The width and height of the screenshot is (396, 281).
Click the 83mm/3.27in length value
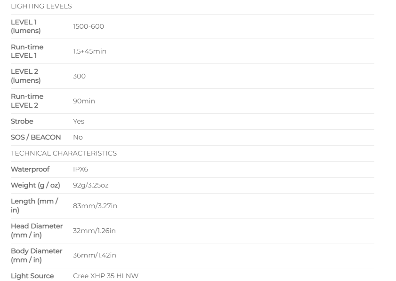(x=95, y=206)
